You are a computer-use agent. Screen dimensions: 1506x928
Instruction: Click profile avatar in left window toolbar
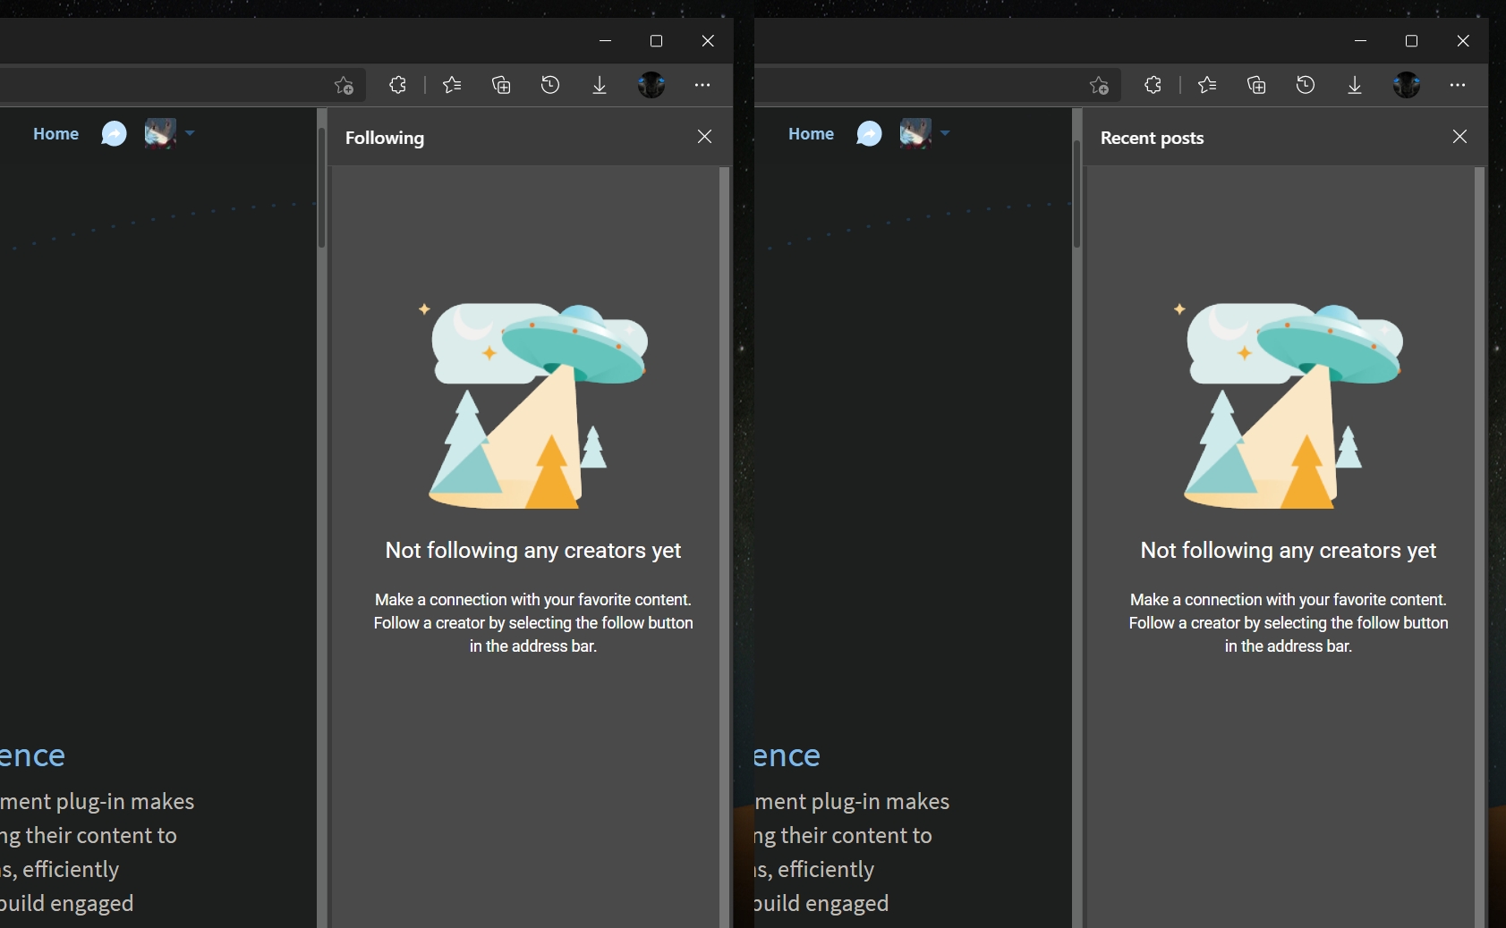click(x=651, y=85)
